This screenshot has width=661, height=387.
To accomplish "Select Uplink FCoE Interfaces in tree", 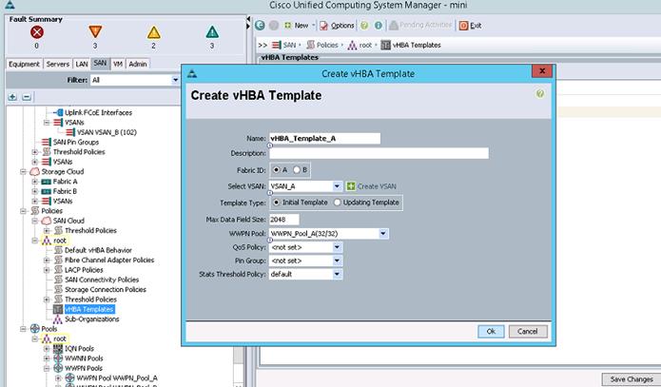I will click(x=98, y=112).
